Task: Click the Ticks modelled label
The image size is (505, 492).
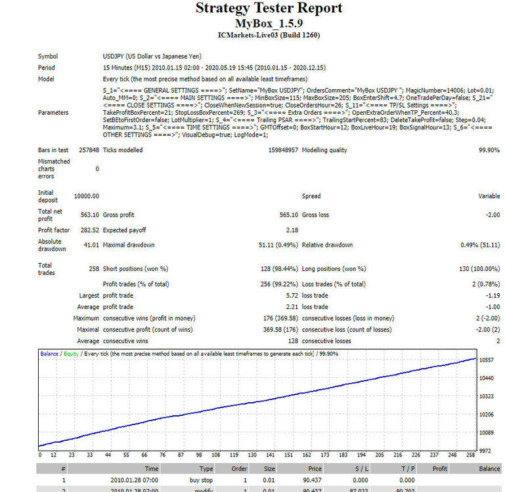Action: coord(123,150)
